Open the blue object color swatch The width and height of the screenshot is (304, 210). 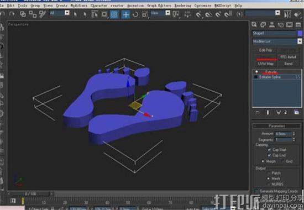click(300, 33)
